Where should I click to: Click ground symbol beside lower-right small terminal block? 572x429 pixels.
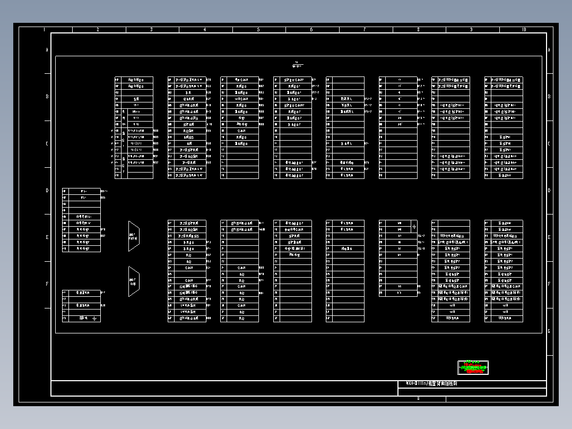coord(414,227)
